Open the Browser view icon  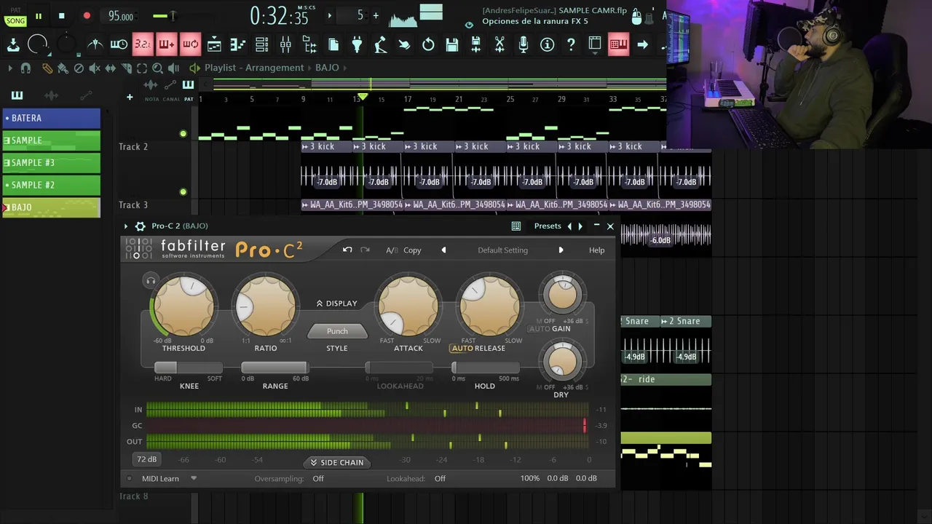[x=309, y=45]
